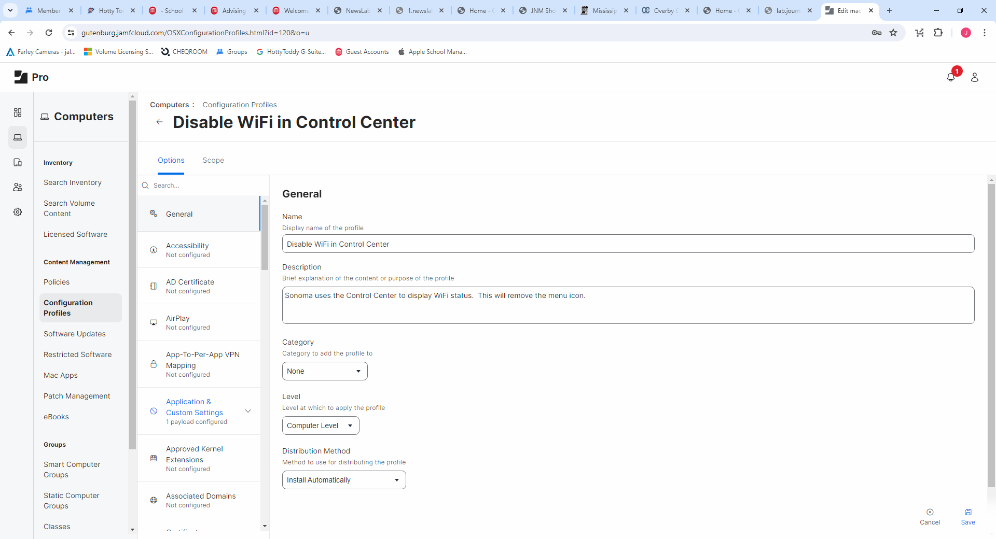Image resolution: width=996 pixels, height=539 pixels.
Task: Click the payload list scrollbar down arrow
Action: [x=265, y=526]
